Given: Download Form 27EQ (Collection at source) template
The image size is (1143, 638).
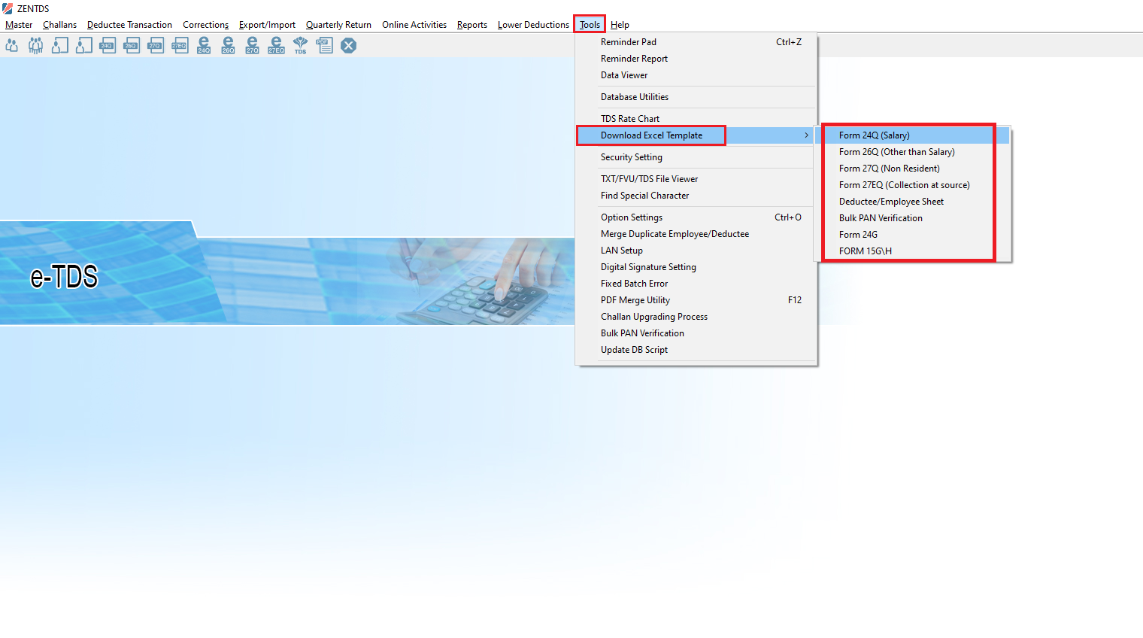Looking at the screenshot, I should 913,185.
